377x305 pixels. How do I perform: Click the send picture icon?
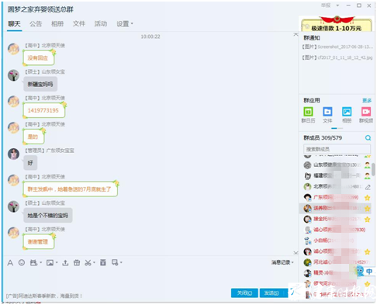click(x=50, y=263)
